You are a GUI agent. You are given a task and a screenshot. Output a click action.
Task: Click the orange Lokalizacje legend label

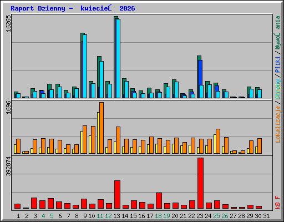tap(278, 124)
